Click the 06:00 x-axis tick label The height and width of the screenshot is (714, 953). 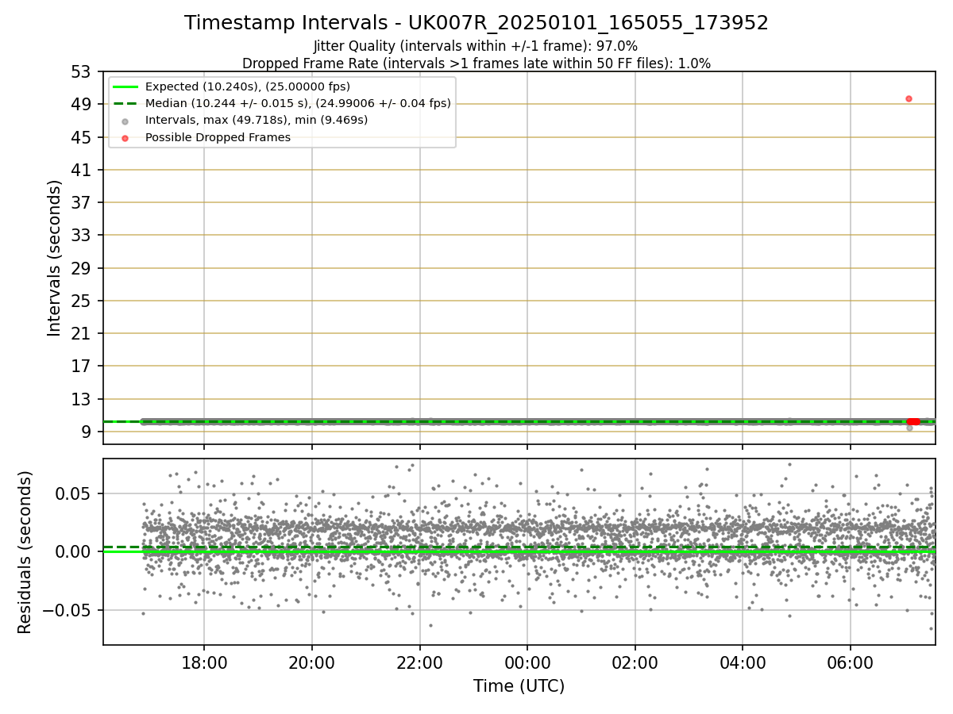851,662
